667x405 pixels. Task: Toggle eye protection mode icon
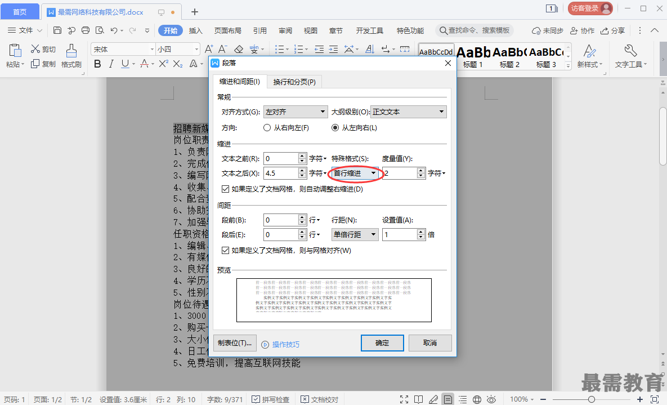pyautogui.click(x=491, y=399)
